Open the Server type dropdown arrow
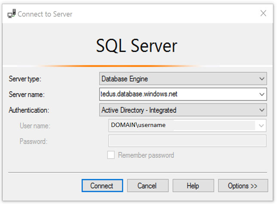Screen dimensions: 277x204 pyautogui.click(x=262, y=79)
